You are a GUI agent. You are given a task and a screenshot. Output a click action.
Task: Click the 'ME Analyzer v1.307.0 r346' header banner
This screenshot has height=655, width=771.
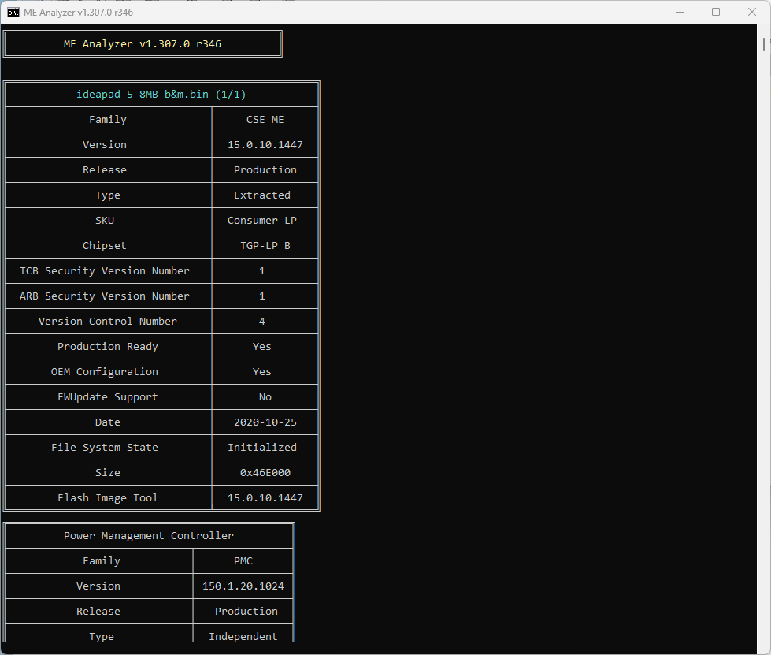tap(143, 44)
